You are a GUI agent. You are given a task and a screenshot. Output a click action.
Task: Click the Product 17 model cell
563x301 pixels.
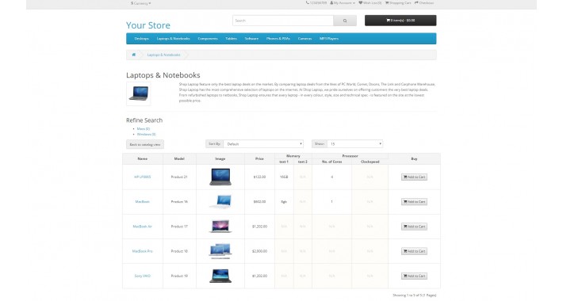tap(179, 227)
